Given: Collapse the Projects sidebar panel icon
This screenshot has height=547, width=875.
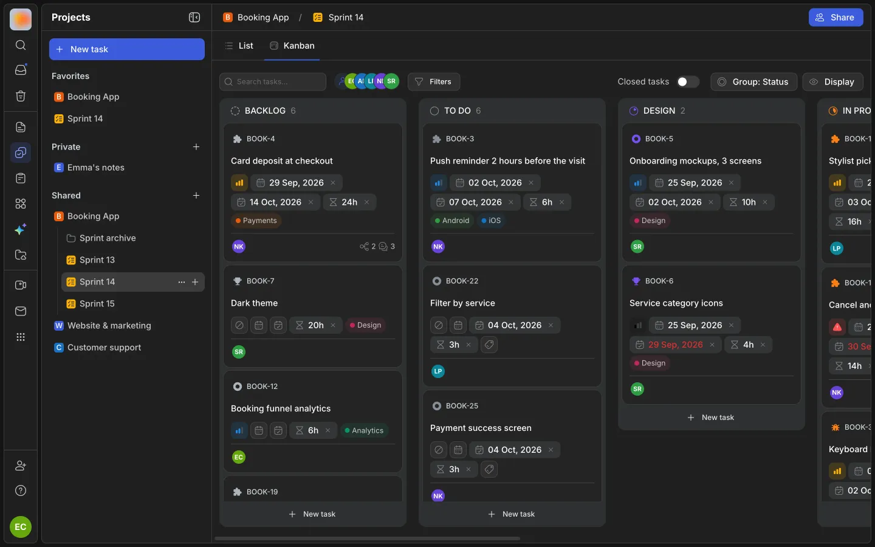Looking at the screenshot, I should point(194,18).
